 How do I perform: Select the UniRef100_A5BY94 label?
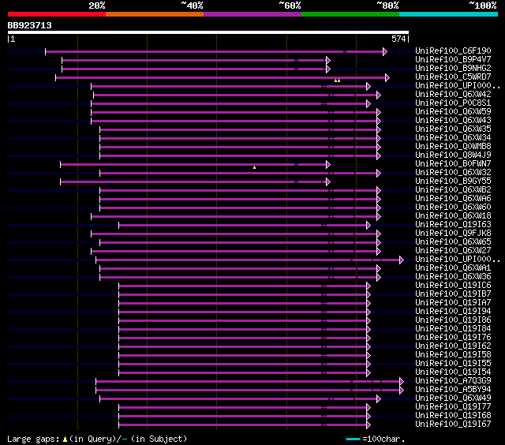tap(453, 390)
